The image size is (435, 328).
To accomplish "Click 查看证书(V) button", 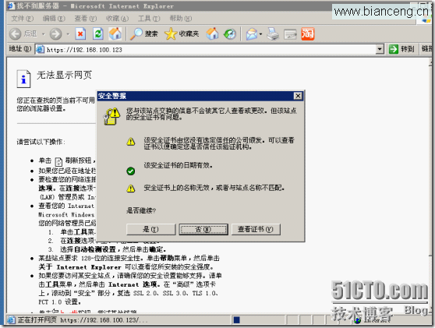I will [x=256, y=229].
